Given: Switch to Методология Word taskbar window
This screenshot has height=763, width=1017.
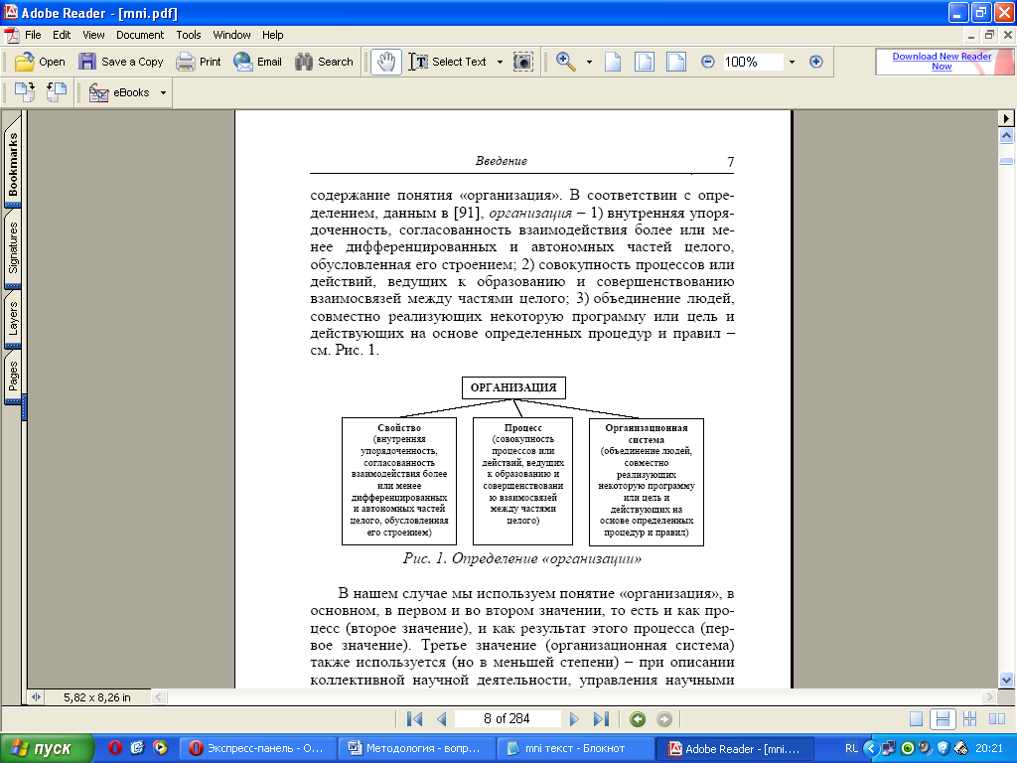Looking at the screenshot, I should point(416,748).
